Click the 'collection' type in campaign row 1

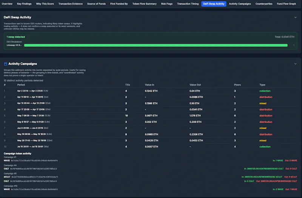click(x=265, y=91)
